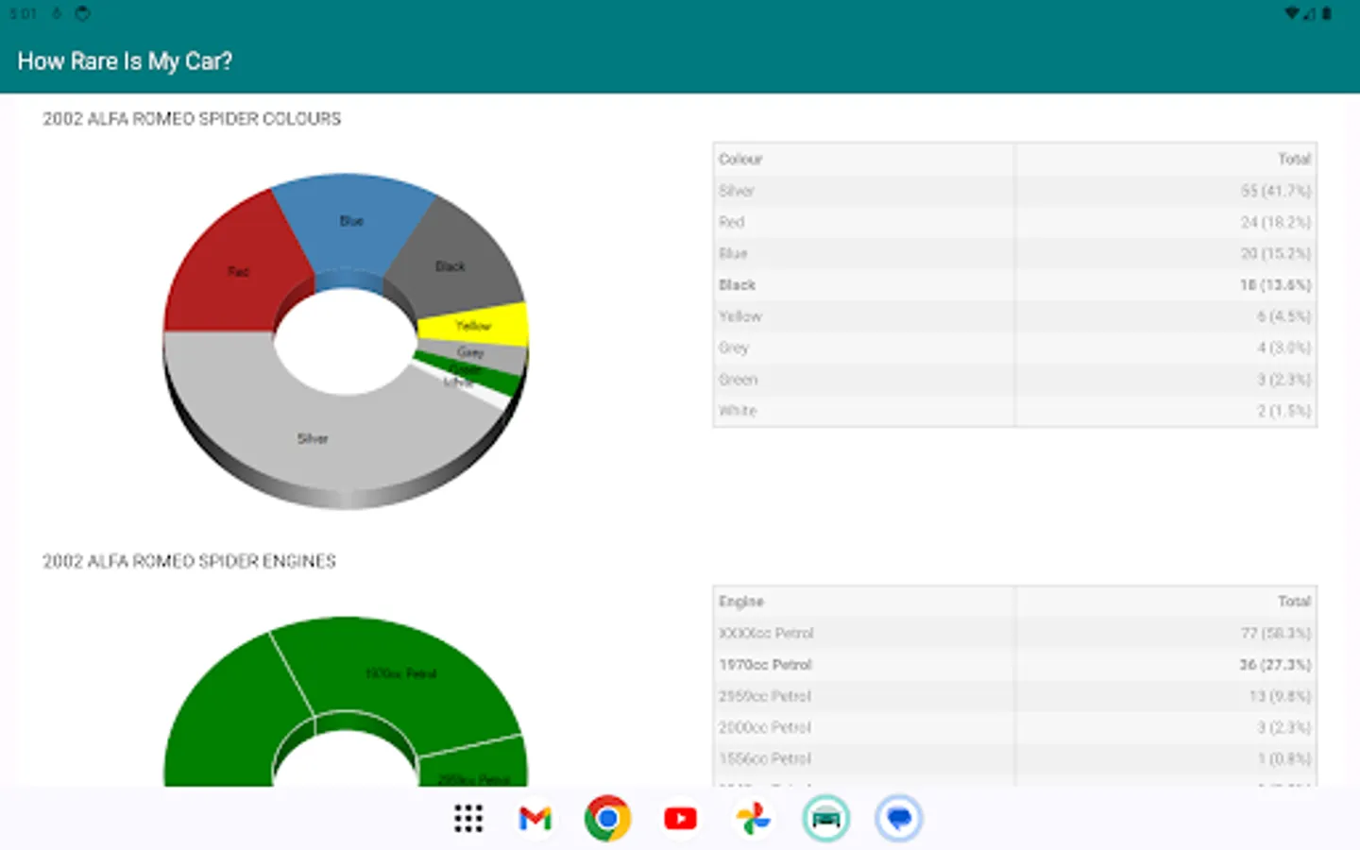This screenshot has height=850, width=1360.
Task: Select the 1970cc Petrol slice in engines chart
Action: tap(401, 672)
